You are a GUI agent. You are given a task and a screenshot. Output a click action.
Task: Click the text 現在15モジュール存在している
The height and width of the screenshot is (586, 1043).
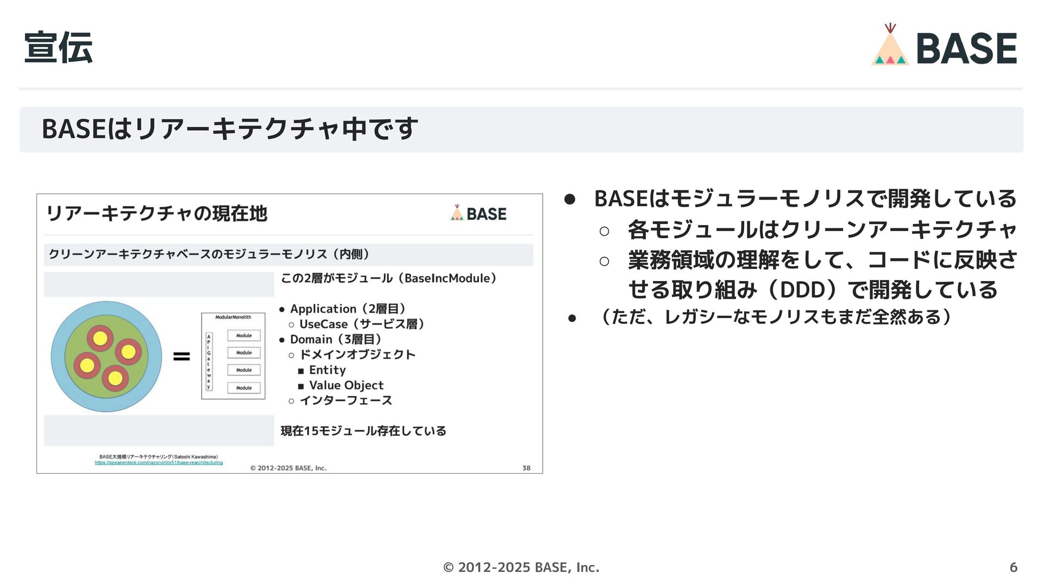[363, 431]
